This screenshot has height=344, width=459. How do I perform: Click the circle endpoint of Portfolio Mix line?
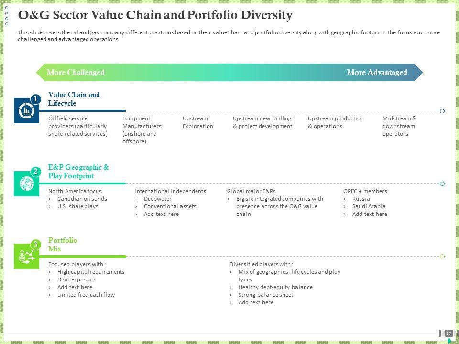tap(442, 257)
